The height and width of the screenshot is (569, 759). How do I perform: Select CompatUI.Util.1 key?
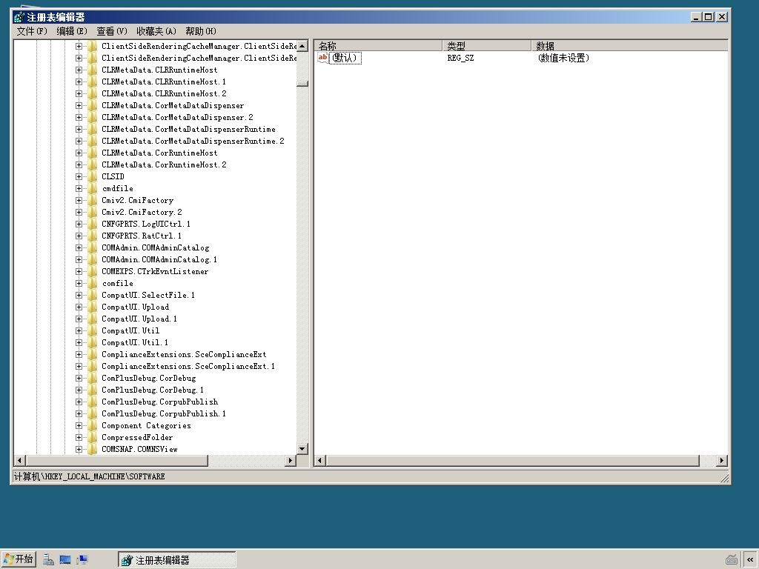135,342
